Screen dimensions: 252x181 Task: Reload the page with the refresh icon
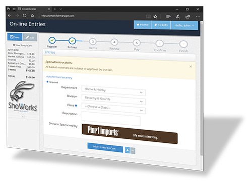click(25, 16)
